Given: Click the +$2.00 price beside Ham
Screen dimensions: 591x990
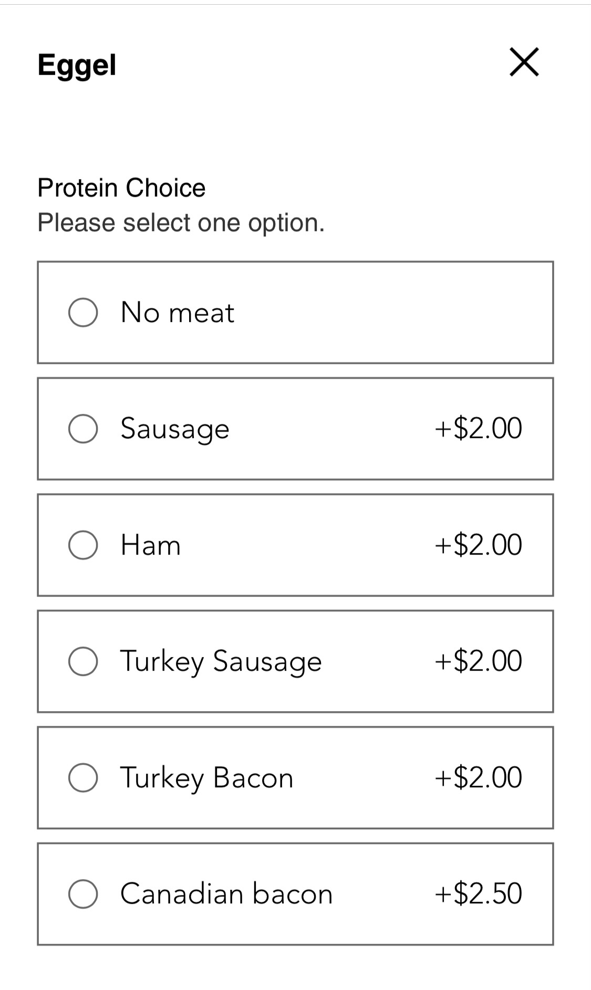Looking at the screenshot, I should tap(478, 545).
